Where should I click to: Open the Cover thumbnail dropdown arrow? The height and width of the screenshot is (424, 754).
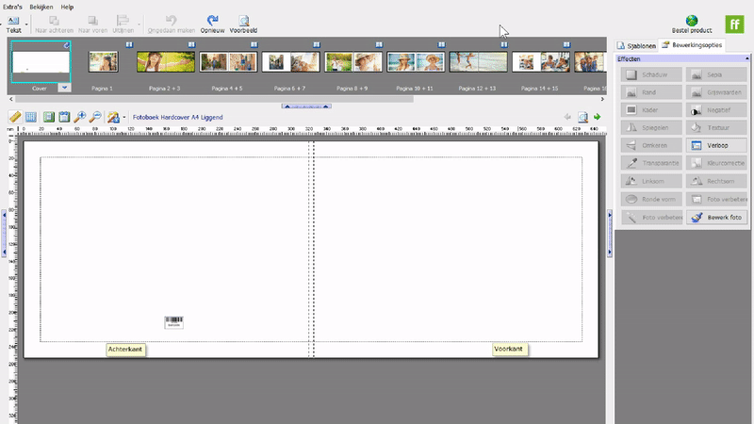(63, 87)
